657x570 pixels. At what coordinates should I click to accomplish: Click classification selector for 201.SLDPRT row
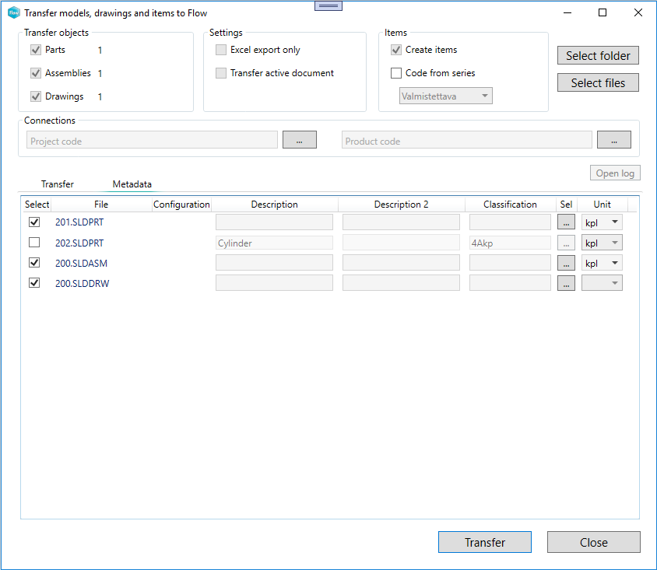(x=567, y=222)
